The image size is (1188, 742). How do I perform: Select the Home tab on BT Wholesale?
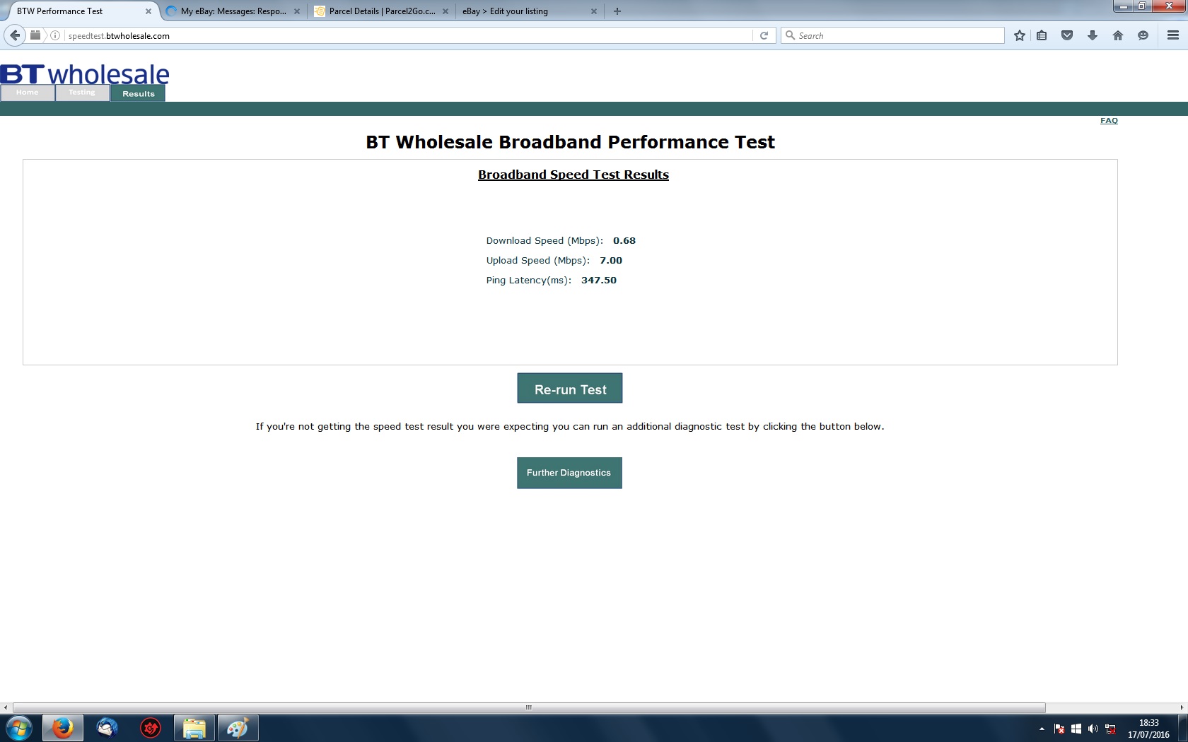[x=28, y=92]
